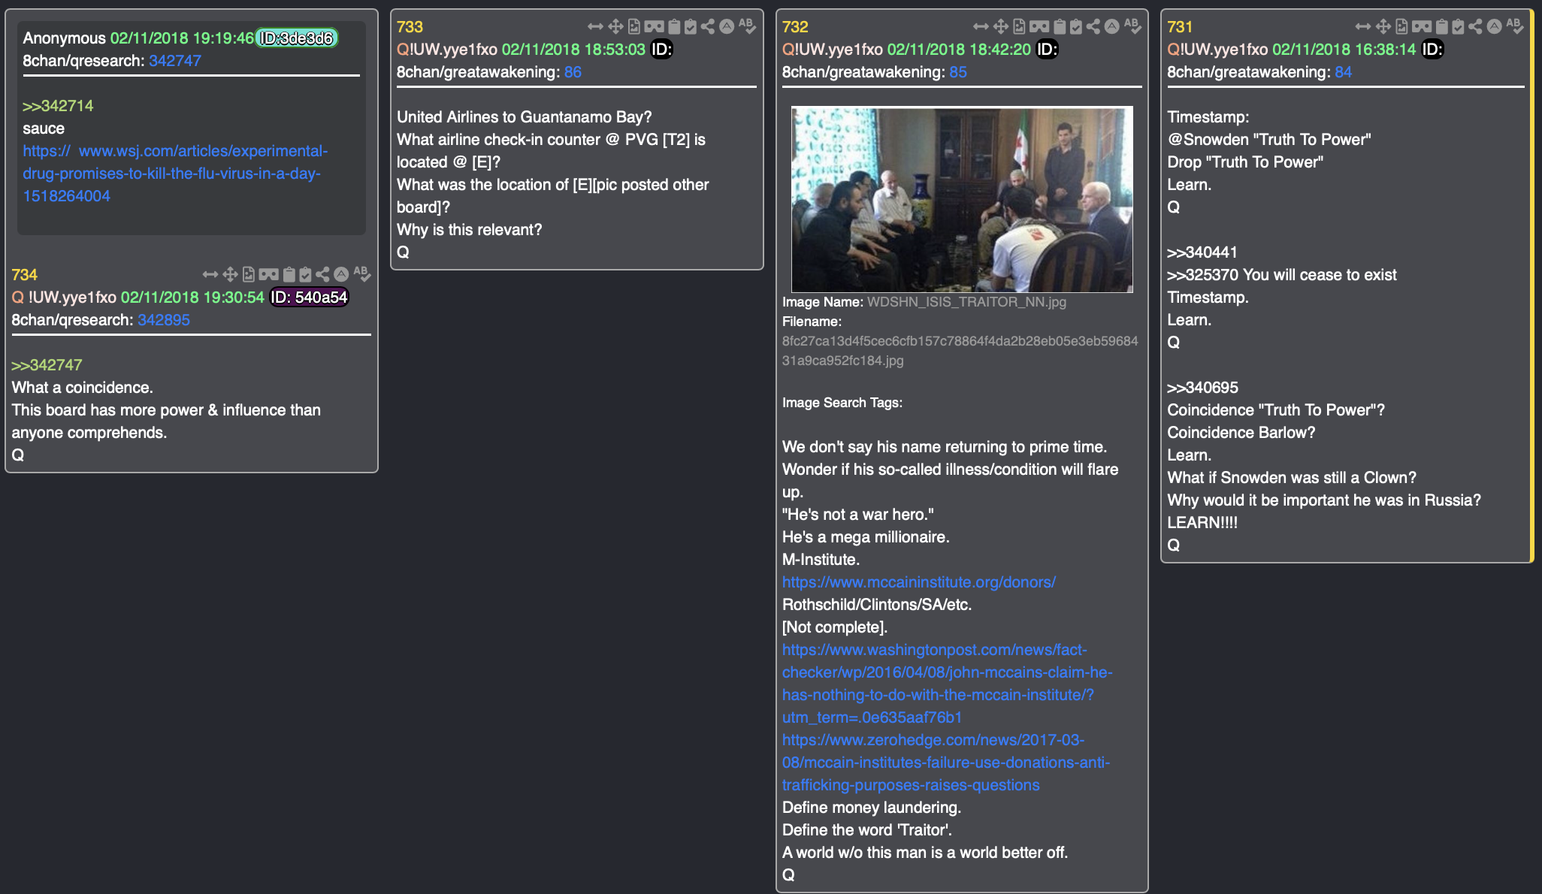This screenshot has height=894, width=1542.
Task: Click the horizontal arrows icon on post 734
Action: tap(210, 275)
